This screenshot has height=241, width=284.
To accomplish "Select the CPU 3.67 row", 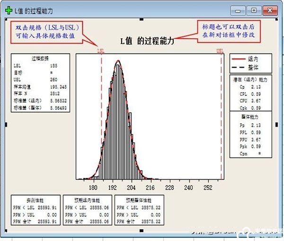I will pos(250,101).
